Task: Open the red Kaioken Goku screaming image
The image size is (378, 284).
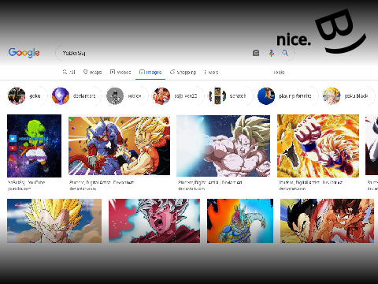Action: point(154,221)
